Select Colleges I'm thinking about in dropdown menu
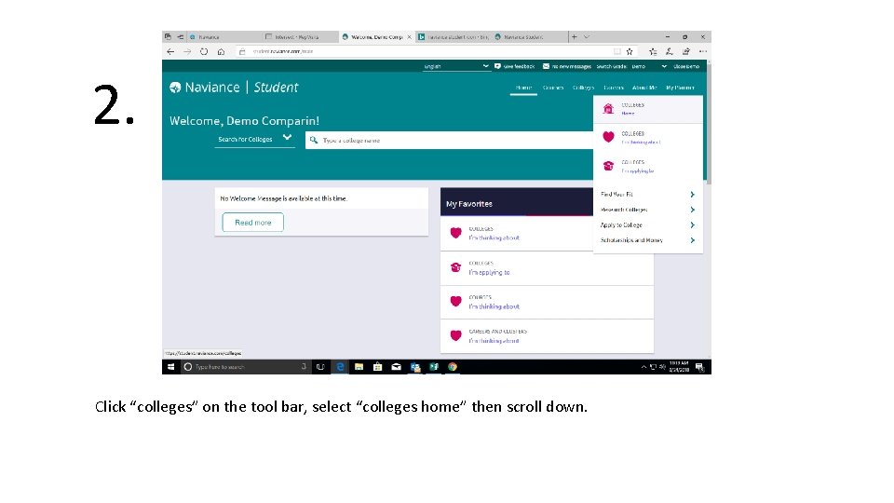 click(648, 138)
